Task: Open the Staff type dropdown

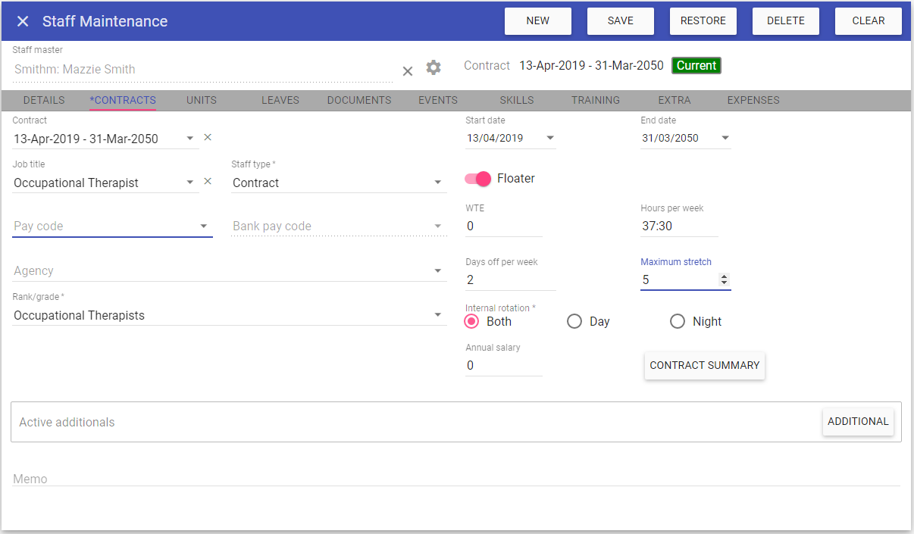Action: click(x=437, y=183)
